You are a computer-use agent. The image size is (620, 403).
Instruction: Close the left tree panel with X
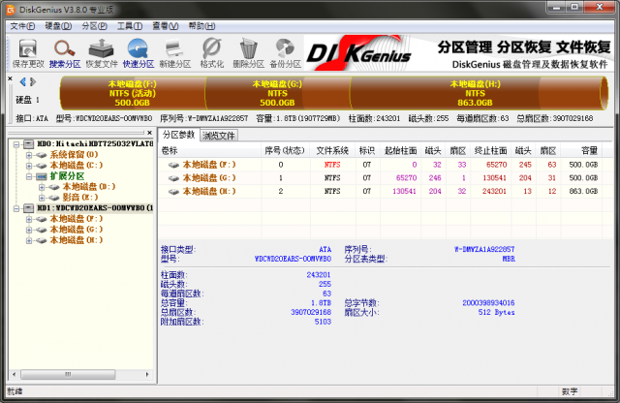click(149, 133)
